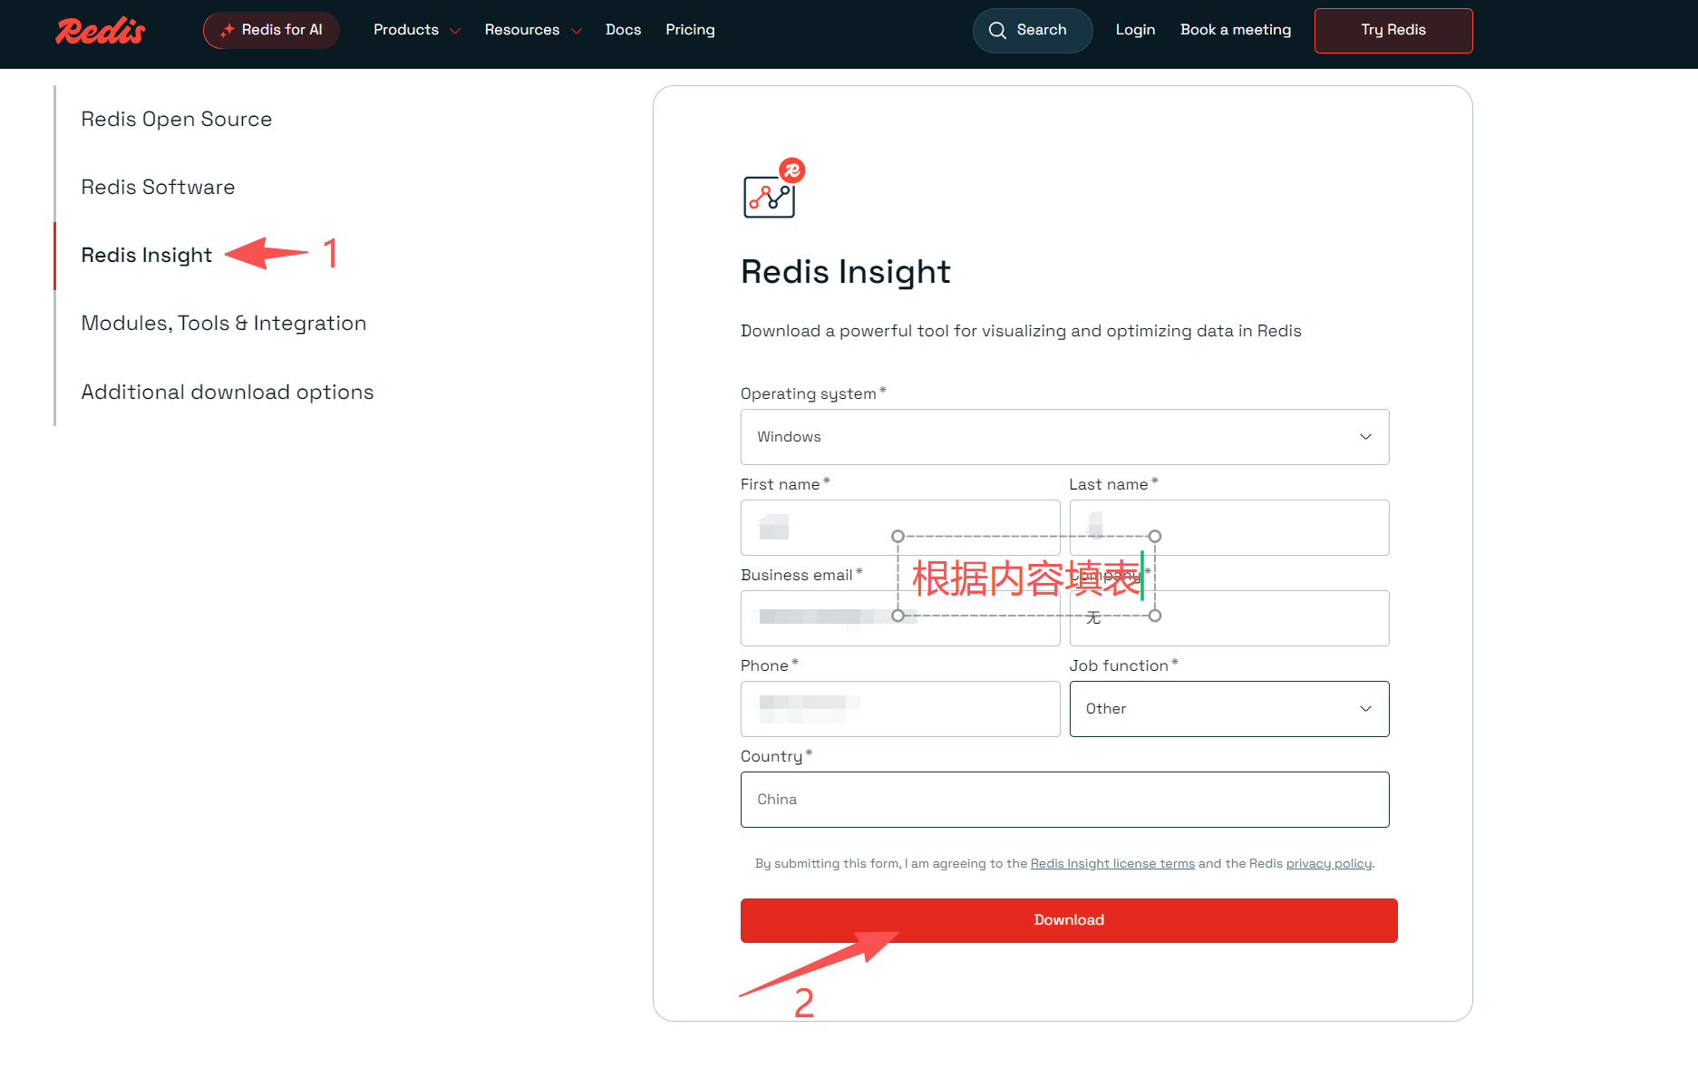Click Book a meeting link
Viewport: 1698px width, 1068px height.
pyautogui.click(x=1235, y=30)
